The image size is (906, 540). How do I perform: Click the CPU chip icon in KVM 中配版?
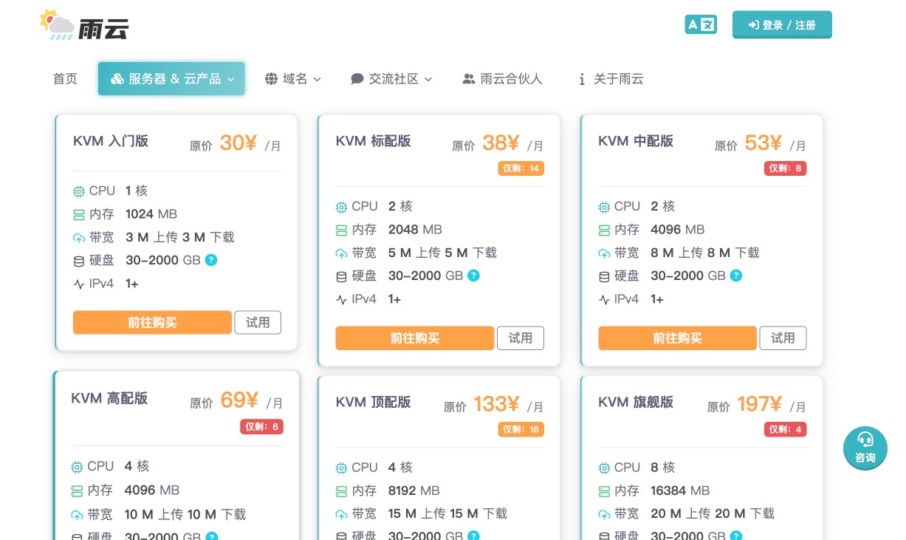click(604, 207)
